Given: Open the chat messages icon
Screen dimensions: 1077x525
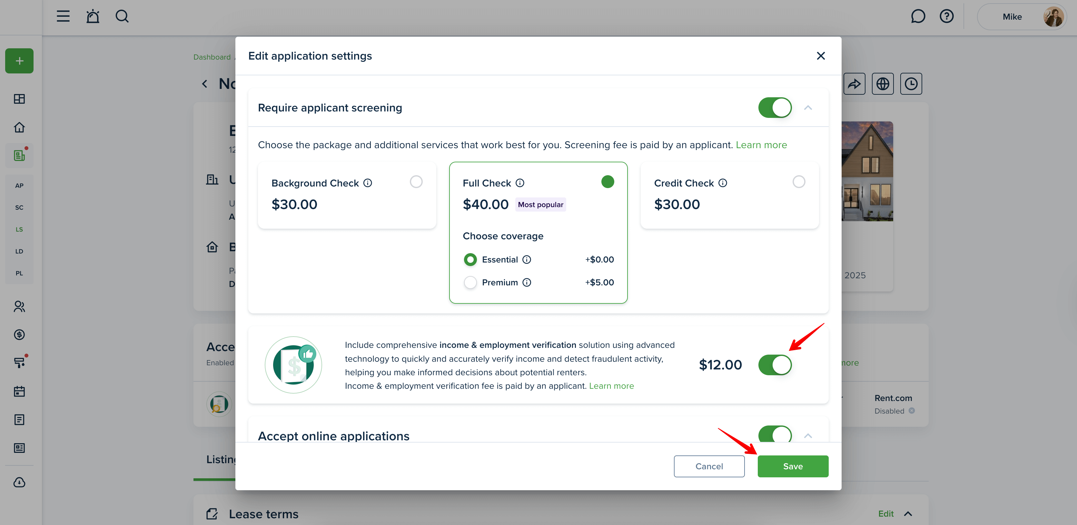Looking at the screenshot, I should [918, 16].
